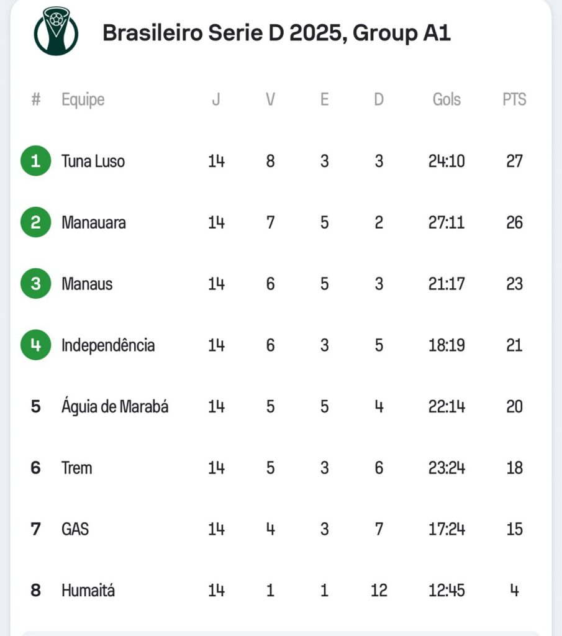Select the GAS team name
Image resolution: width=562 pixels, height=636 pixels.
pos(75,529)
